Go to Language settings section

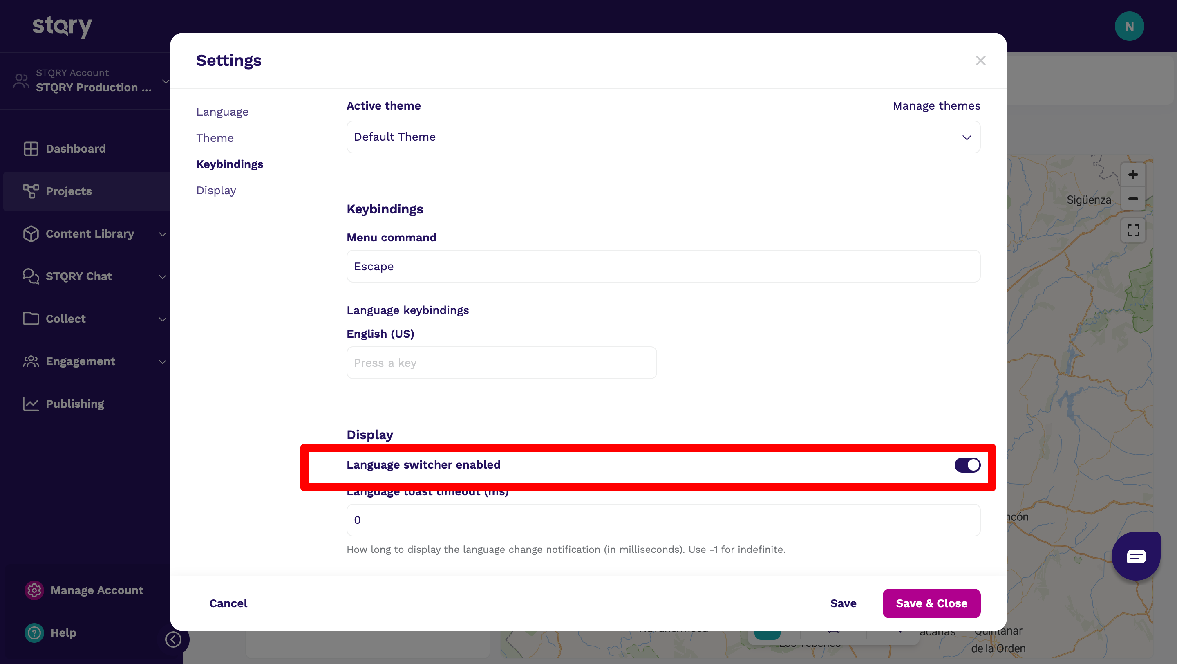click(222, 112)
